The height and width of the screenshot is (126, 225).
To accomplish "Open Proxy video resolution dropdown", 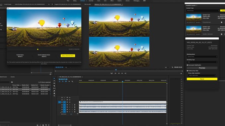I will [202, 75].
